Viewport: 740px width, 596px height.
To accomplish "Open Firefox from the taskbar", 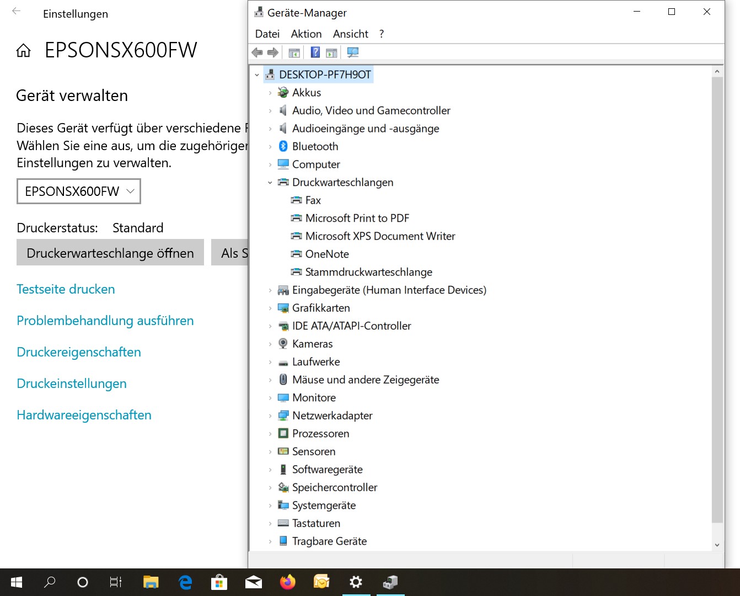I will tap(288, 582).
